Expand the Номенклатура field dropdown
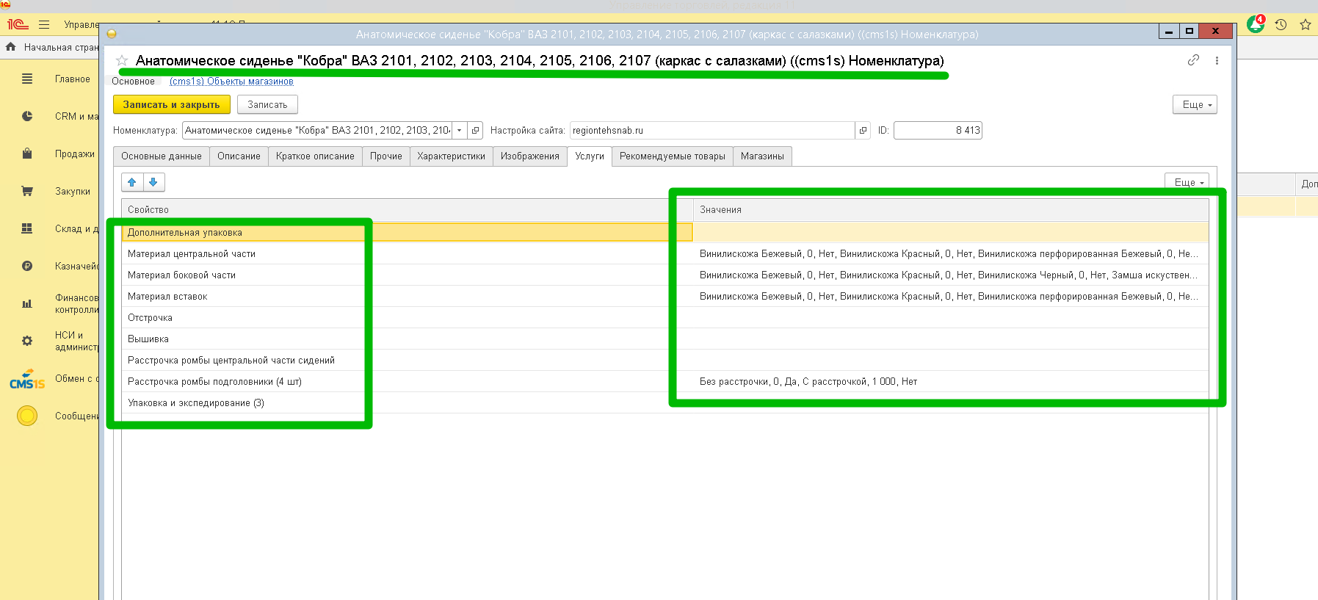 pyautogui.click(x=460, y=131)
